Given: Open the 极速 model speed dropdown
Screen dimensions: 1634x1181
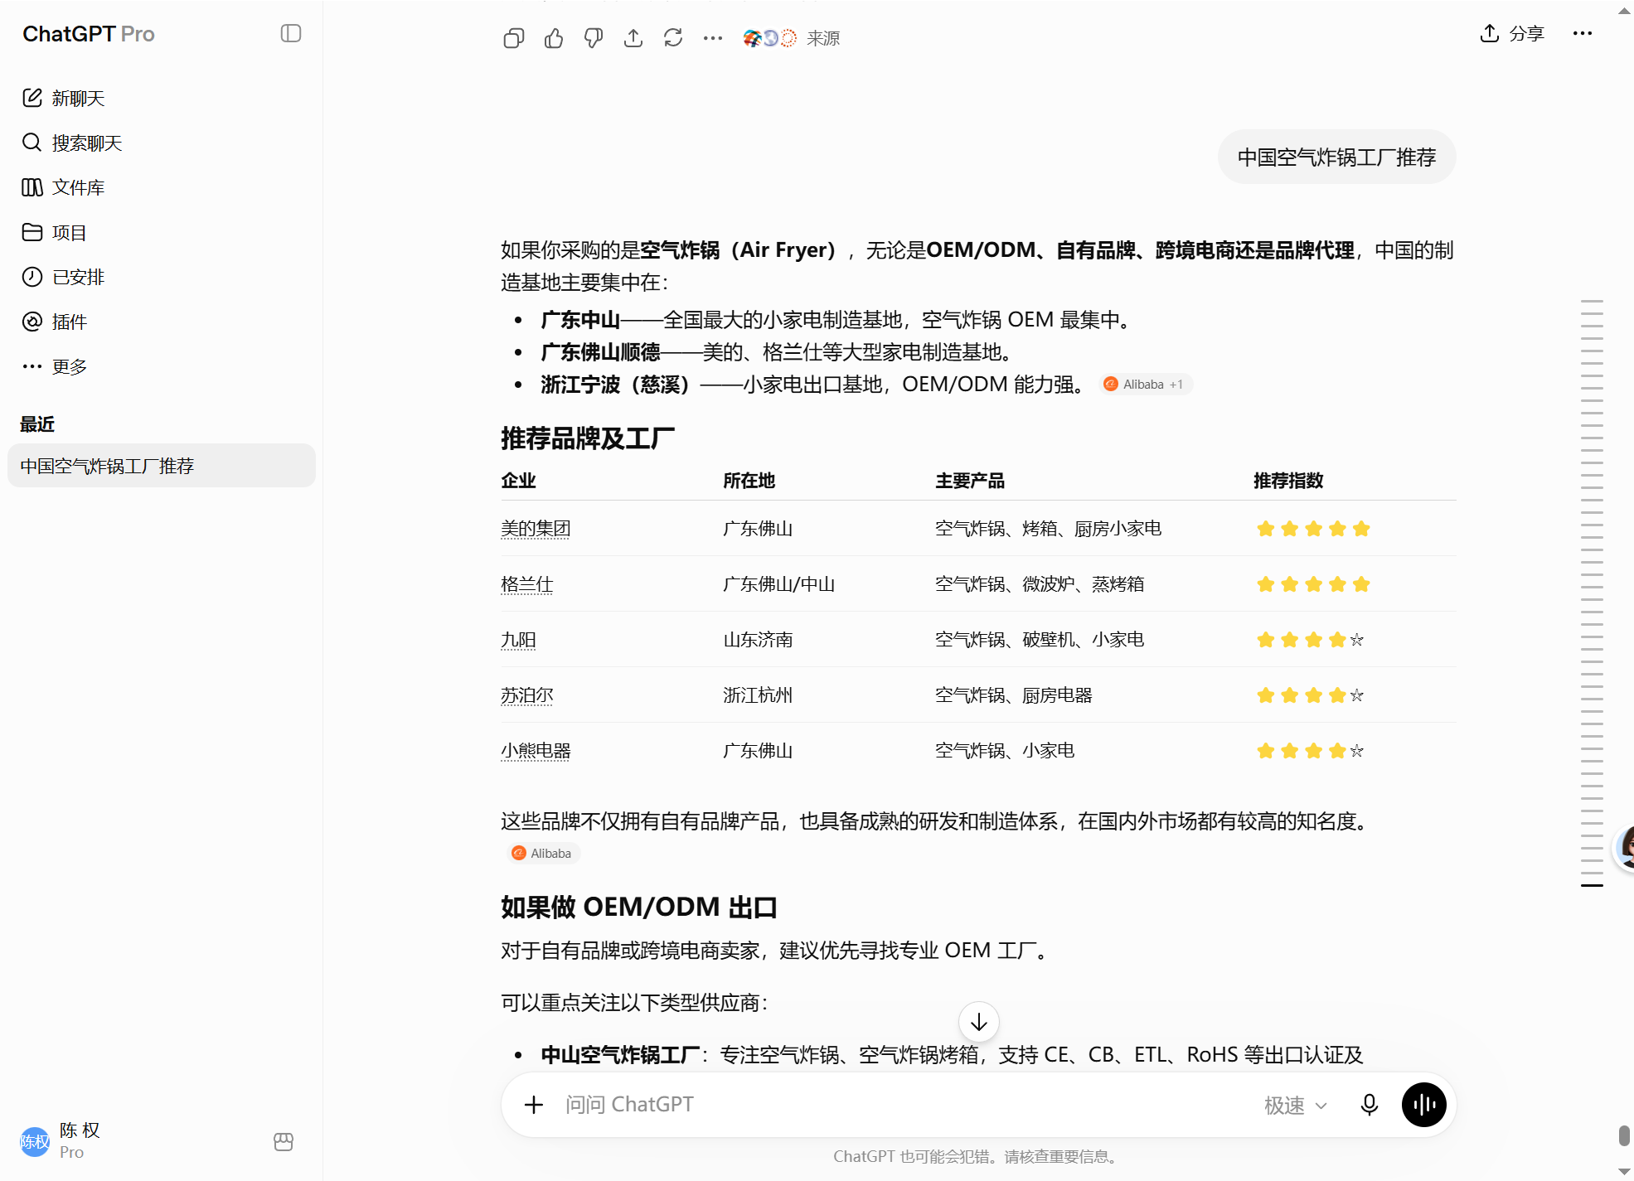Looking at the screenshot, I should 1296,1106.
